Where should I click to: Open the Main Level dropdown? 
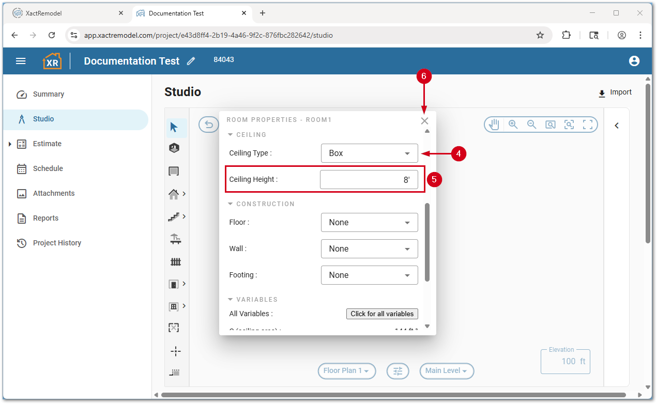(446, 371)
